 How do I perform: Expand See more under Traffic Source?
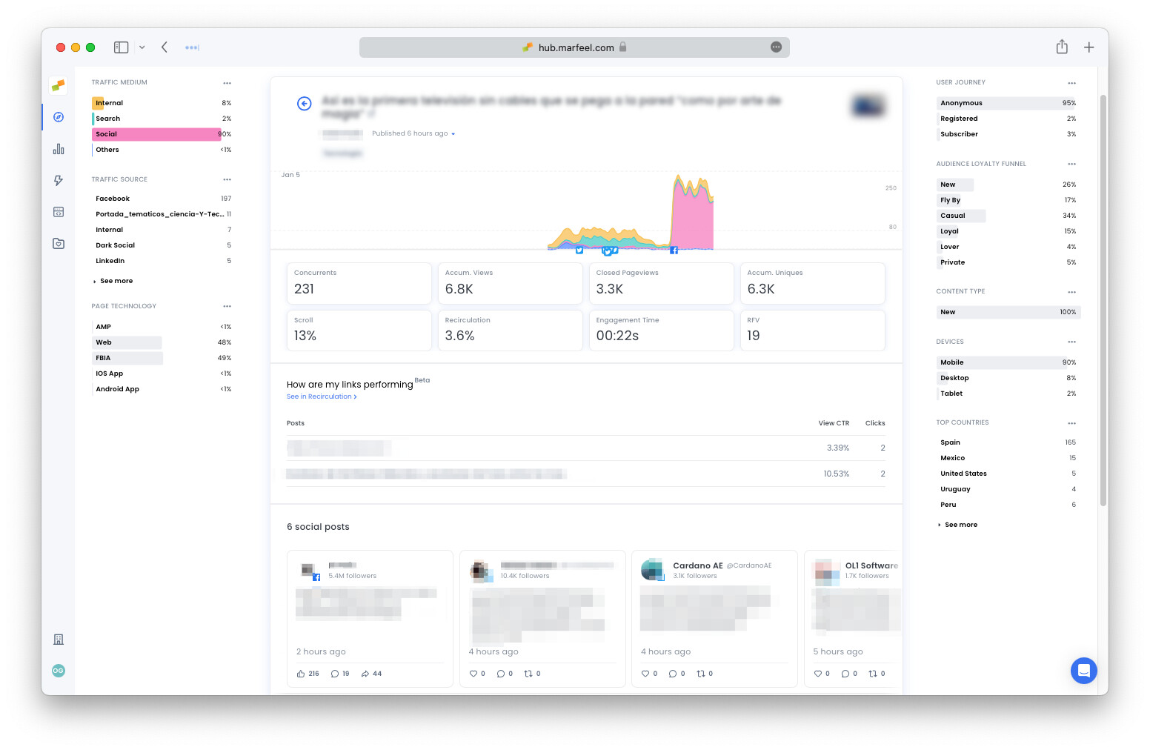pos(115,281)
